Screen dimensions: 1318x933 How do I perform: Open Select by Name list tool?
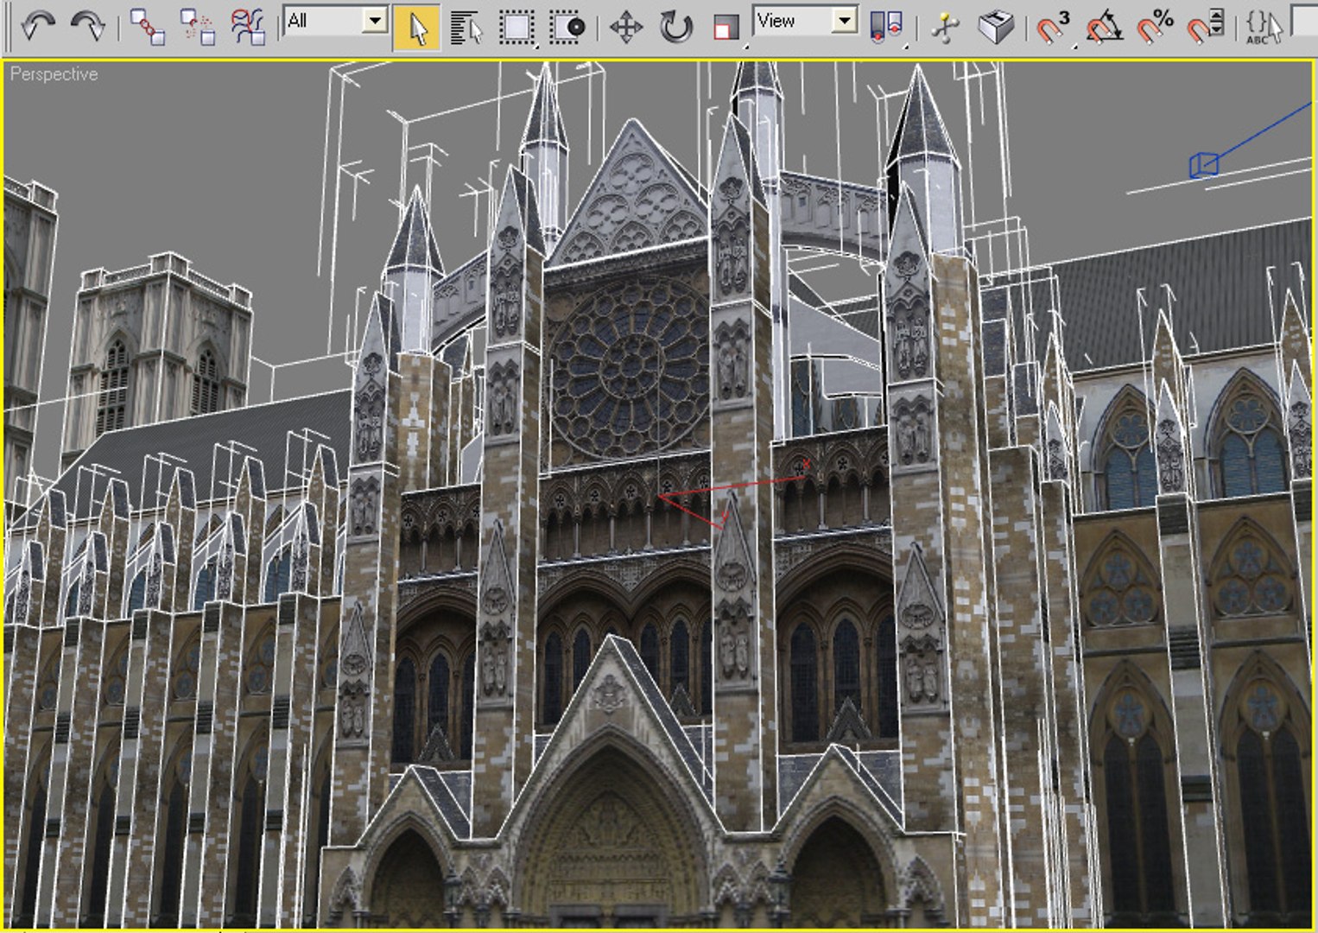click(466, 27)
